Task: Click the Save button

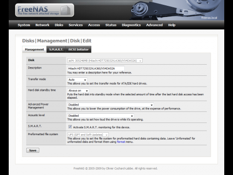Action: coord(33,150)
